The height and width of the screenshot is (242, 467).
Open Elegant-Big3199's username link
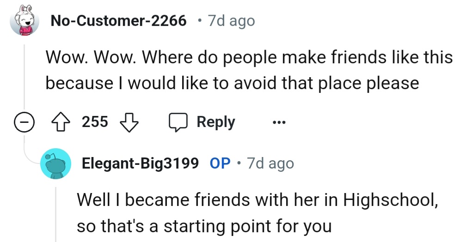(140, 163)
